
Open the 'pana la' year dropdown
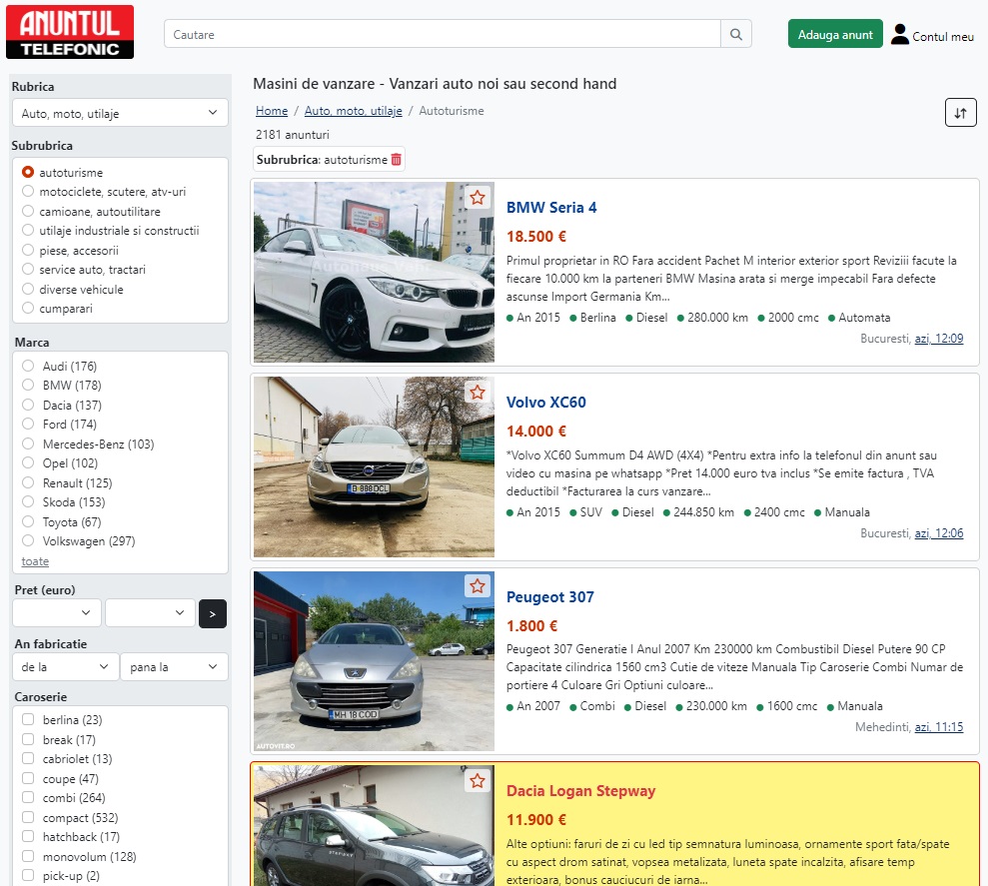click(174, 667)
